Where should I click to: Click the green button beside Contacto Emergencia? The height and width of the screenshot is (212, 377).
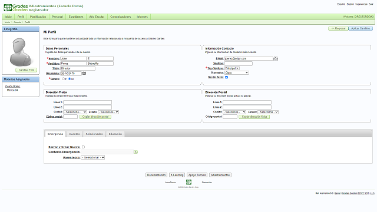[136, 152]
